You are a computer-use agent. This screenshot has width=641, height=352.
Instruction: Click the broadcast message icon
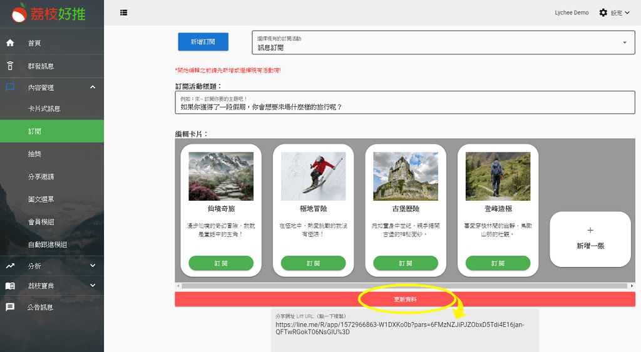(x=10, y=66)
